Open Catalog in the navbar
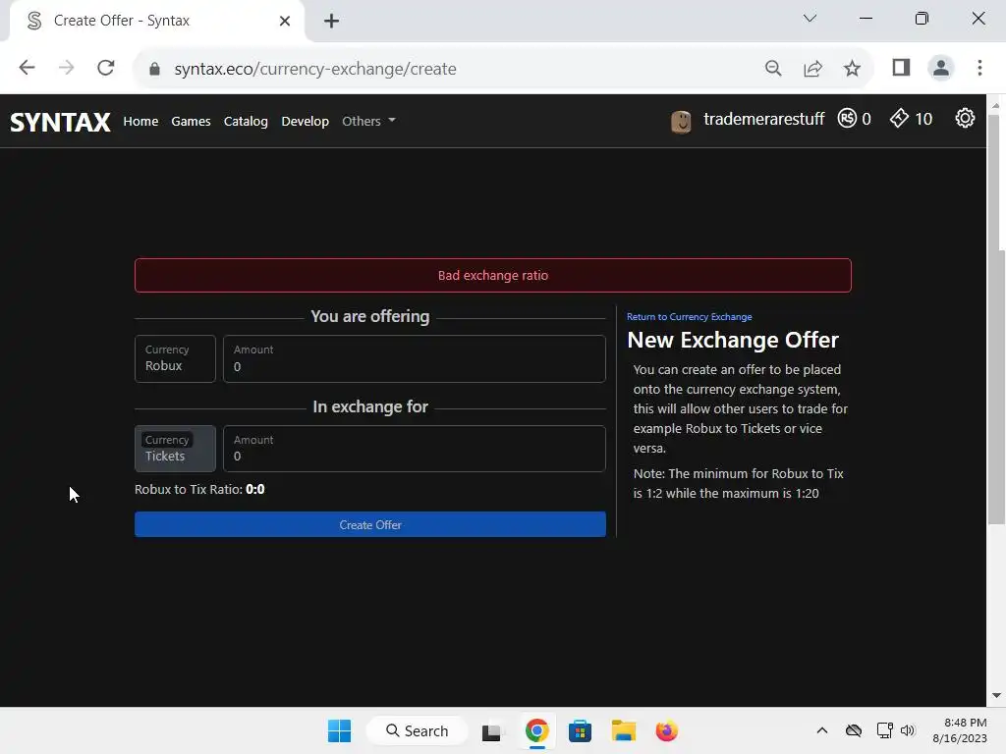 tap(246, 121)
